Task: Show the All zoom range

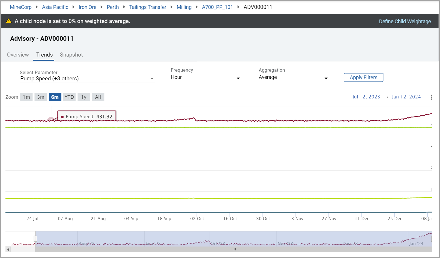Action: [98, 97]
